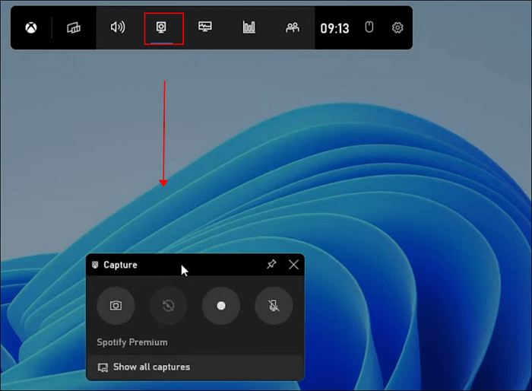Toggle mouse click-through icon in Game Bar

tap(369, 27)
